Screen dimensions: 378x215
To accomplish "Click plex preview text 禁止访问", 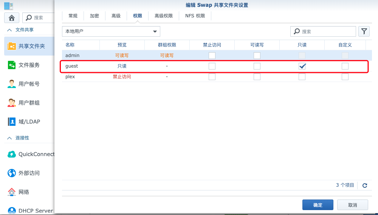I will point(122,77).
